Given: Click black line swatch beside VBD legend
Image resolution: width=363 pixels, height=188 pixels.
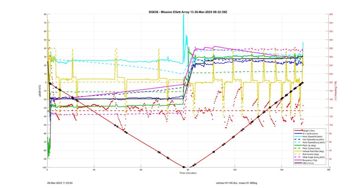Looking at the screenshot, I should 298,163.
